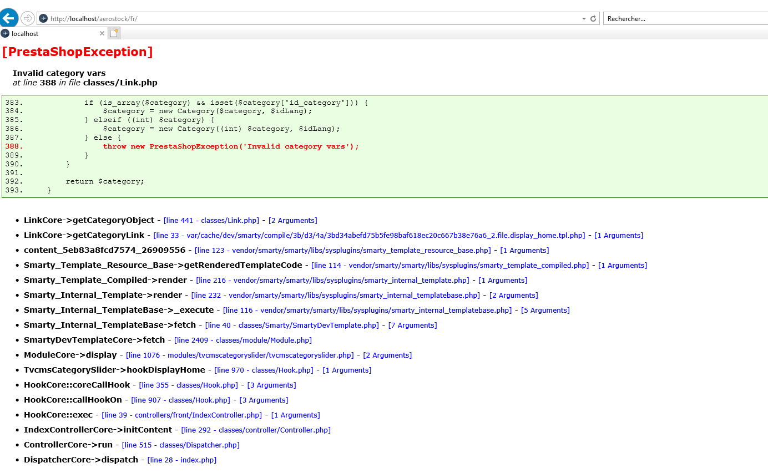The image size is (768, 473).
Task: Open the line 40 SmartyDevTemplate.php link
Action: (x=292, y=325)
